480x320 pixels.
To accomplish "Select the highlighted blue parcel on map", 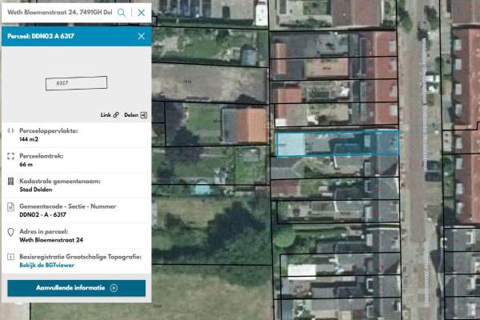I will tap(336, 143).
